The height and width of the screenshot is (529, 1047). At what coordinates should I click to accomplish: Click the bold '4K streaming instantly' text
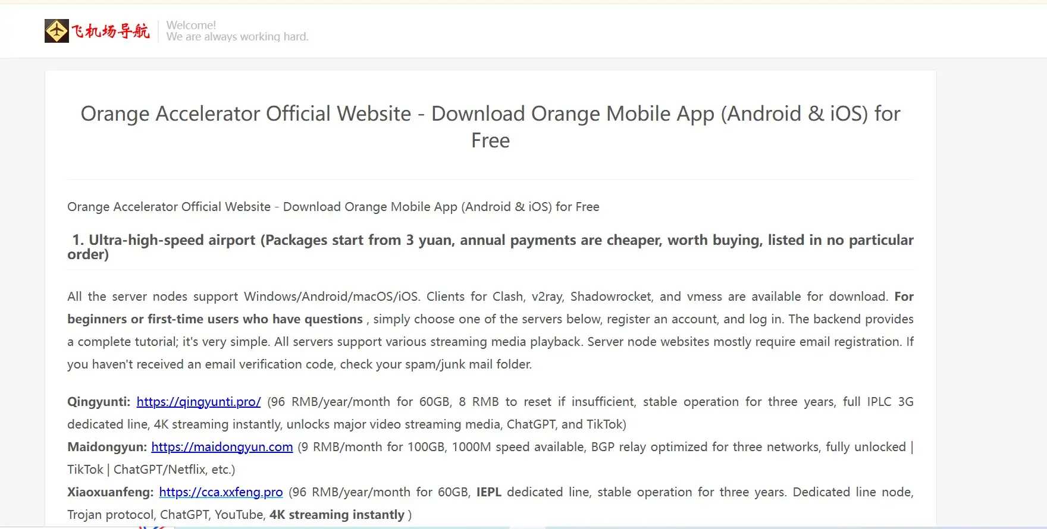pos(337,515)
